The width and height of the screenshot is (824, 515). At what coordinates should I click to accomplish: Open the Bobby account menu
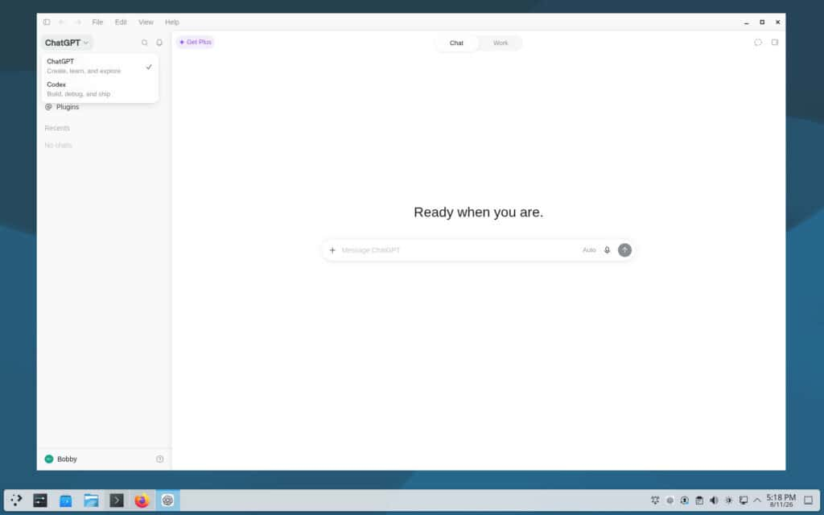point(61,459)
